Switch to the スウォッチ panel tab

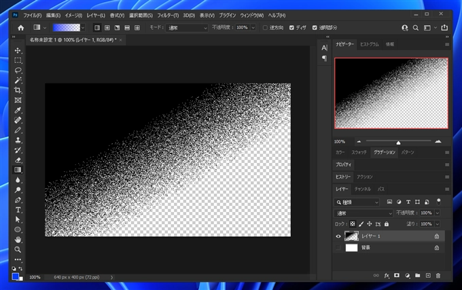tap(360, 152)
